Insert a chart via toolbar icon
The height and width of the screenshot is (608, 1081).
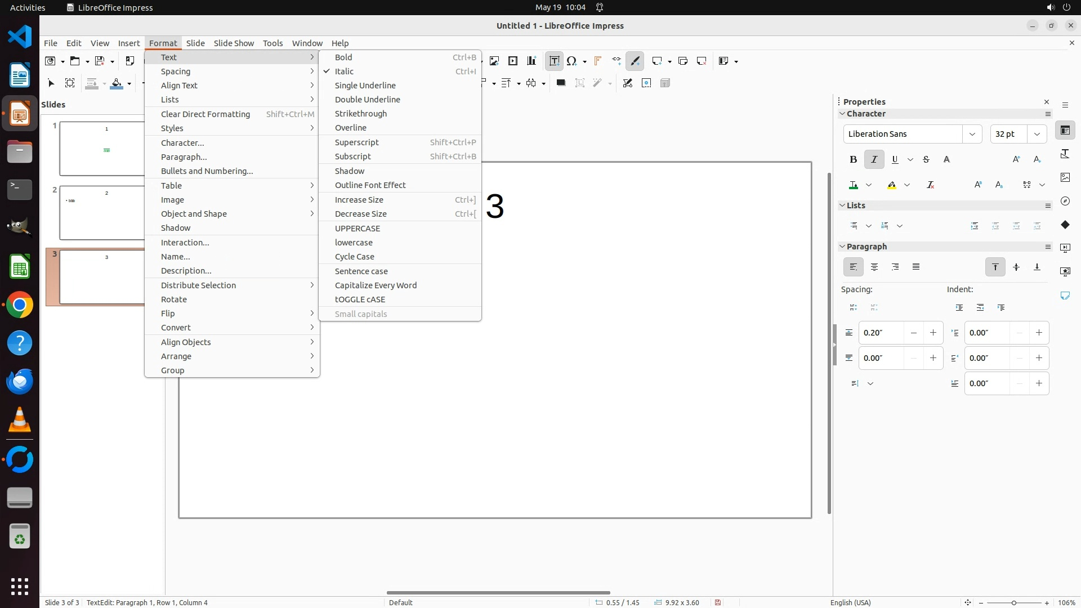pos(531,61)
